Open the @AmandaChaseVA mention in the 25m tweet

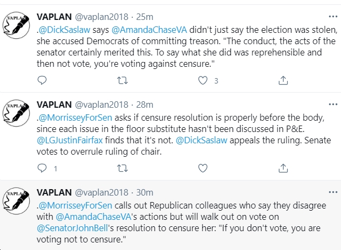(x=149, y=30)
